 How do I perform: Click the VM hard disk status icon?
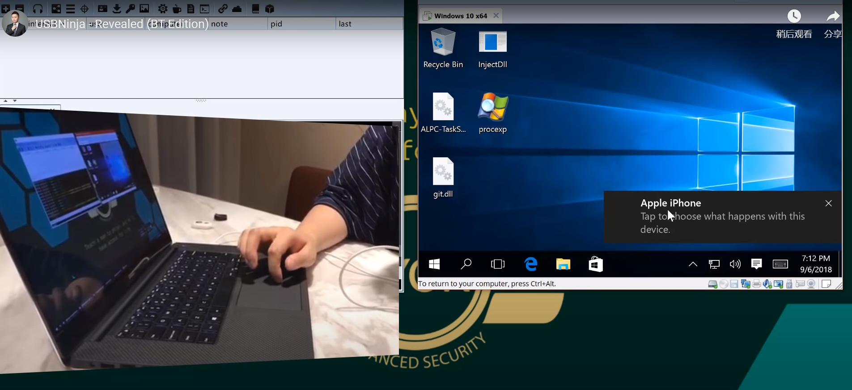(712, 284)
